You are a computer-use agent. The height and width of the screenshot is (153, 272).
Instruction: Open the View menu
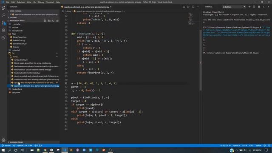[29, 2]
